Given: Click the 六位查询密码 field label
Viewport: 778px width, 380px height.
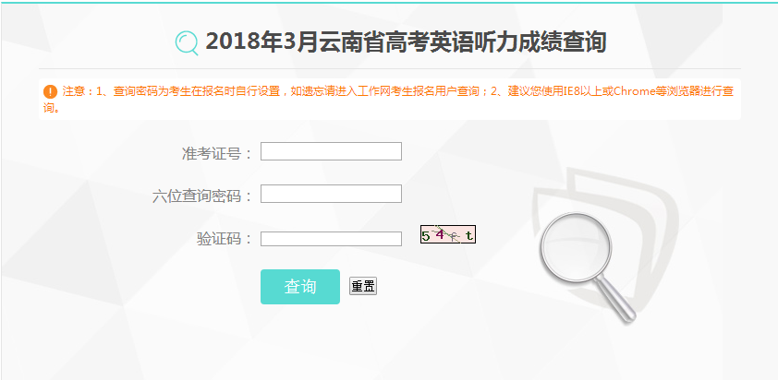Looking at the screenshot, I should tap(202, 196).
